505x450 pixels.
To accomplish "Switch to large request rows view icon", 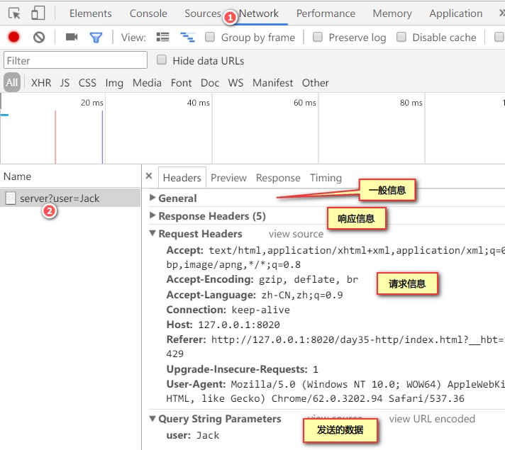I will (x=162, y=38).
